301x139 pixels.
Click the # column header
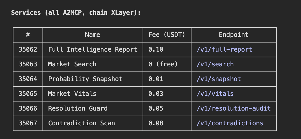pyautogui.click(x=28, y=35)
